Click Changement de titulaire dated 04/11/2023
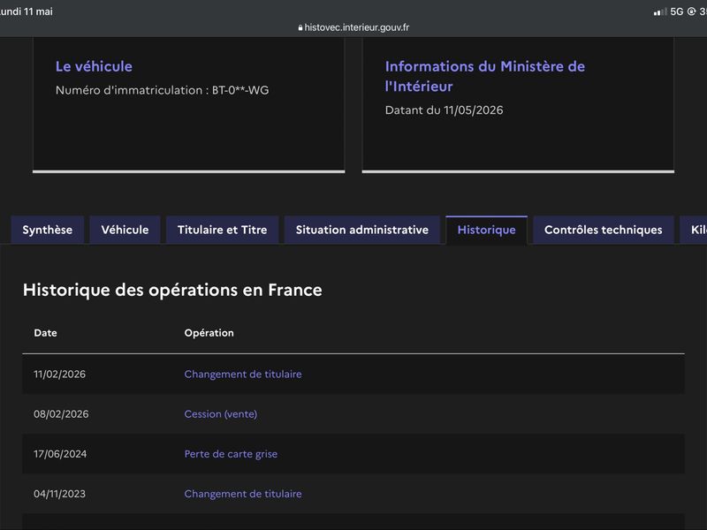The image size is (707, 530). [243, 494]
